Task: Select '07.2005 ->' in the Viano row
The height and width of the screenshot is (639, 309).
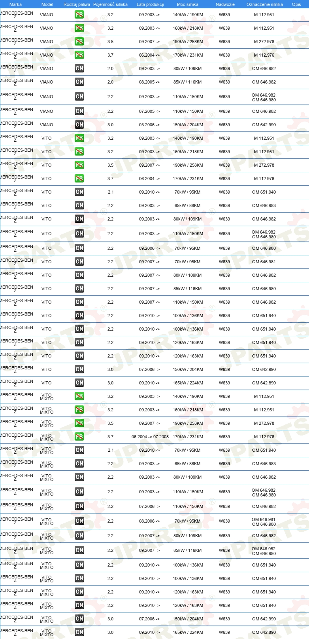Action: coord(149,111)
